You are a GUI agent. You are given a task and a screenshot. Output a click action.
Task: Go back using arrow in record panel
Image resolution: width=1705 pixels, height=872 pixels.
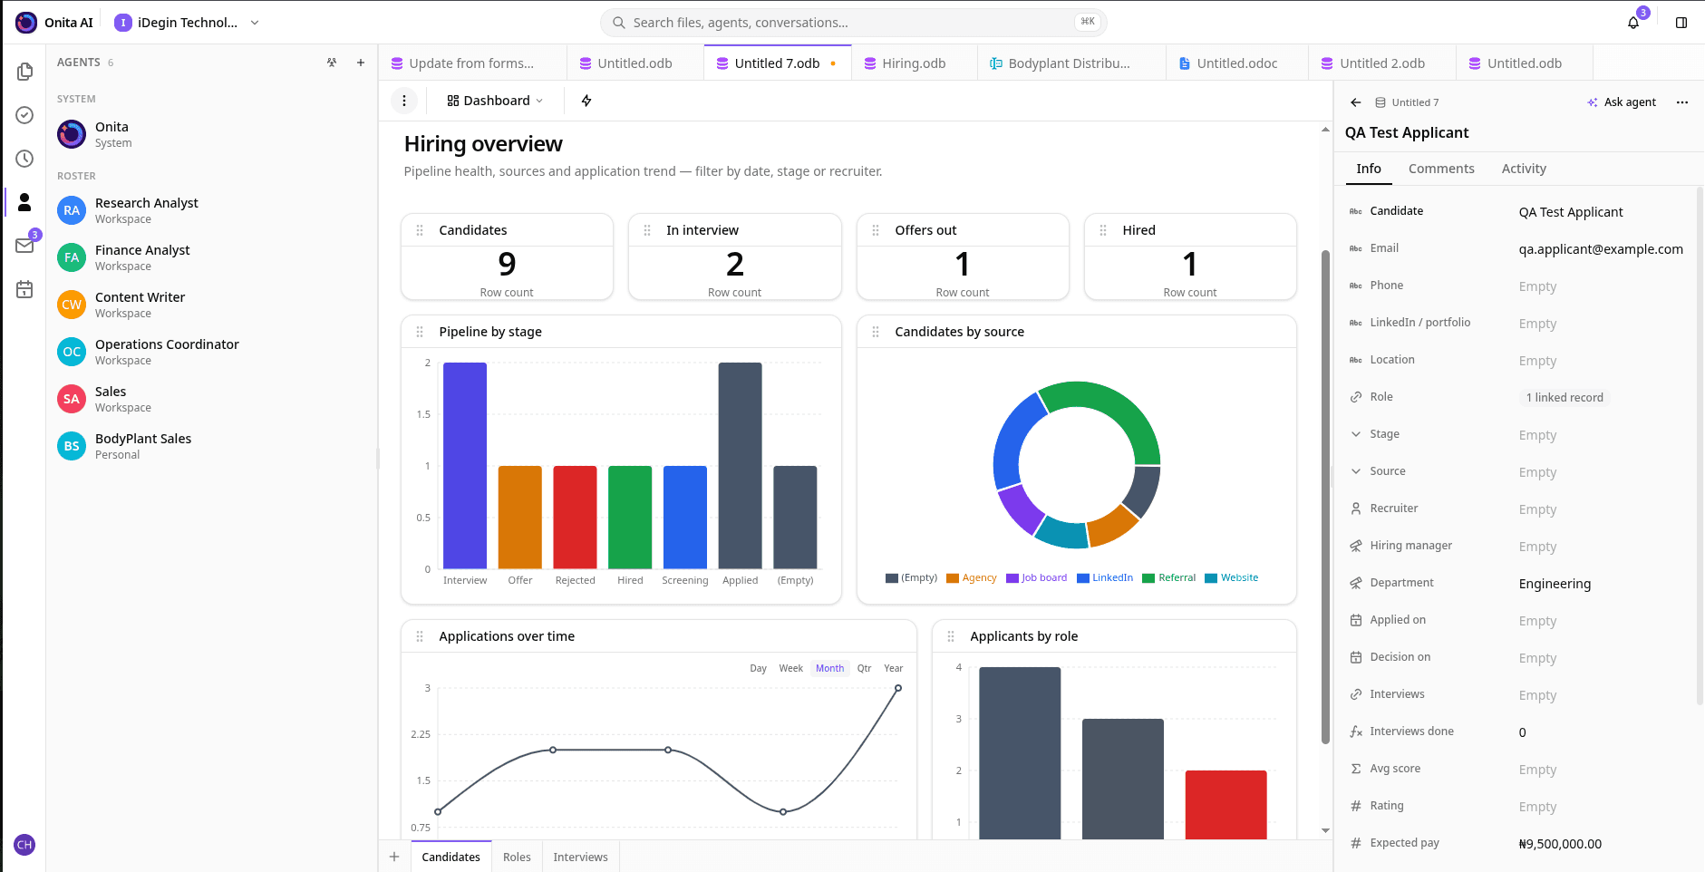pos(1356,102)
